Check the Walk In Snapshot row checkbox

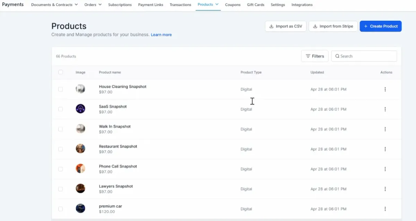pos(61,129)
